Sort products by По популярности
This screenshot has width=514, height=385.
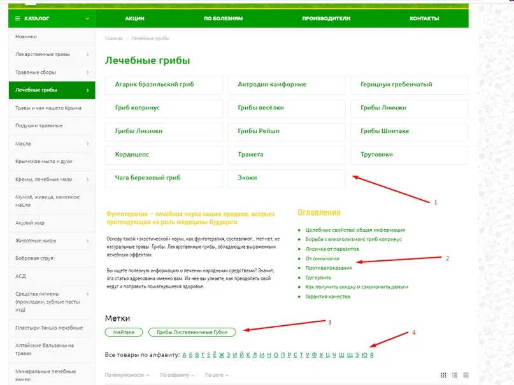(127, 375)
